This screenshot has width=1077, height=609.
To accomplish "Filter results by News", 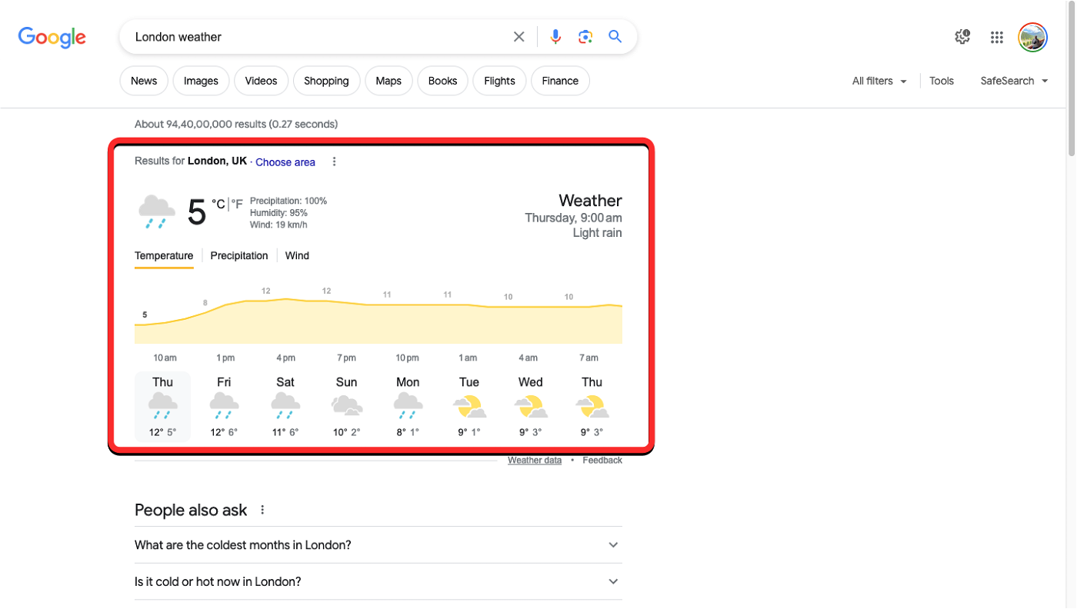I will coord(144,81).
